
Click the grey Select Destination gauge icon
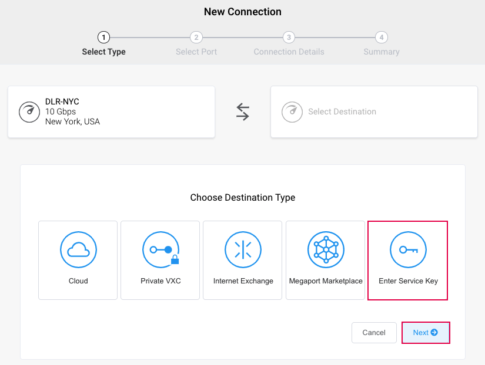292,111
